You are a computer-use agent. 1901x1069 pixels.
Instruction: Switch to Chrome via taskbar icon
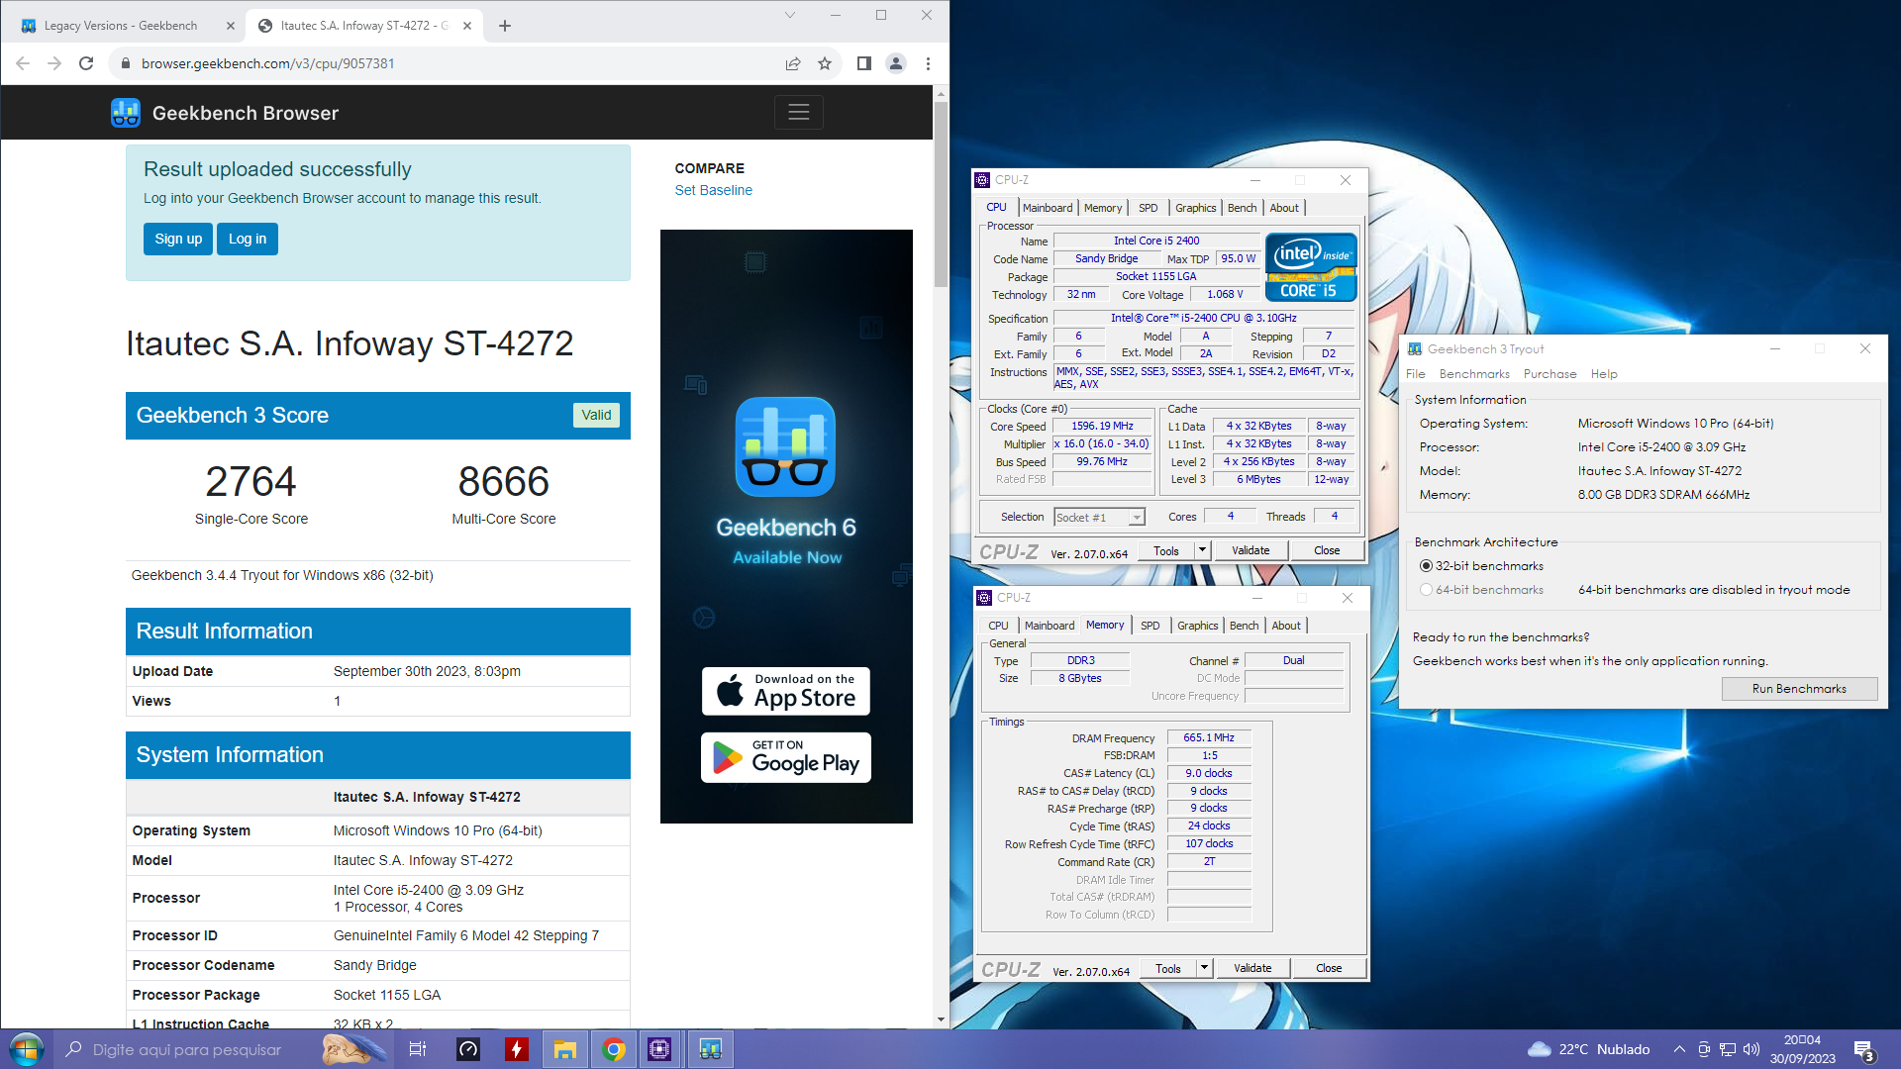coord(613,1049)
